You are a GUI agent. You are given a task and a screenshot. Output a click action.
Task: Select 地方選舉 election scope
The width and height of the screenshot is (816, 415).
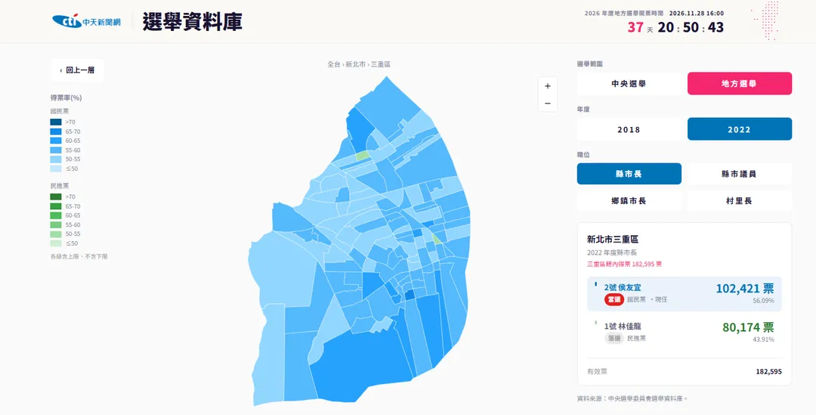click(740, 83)
